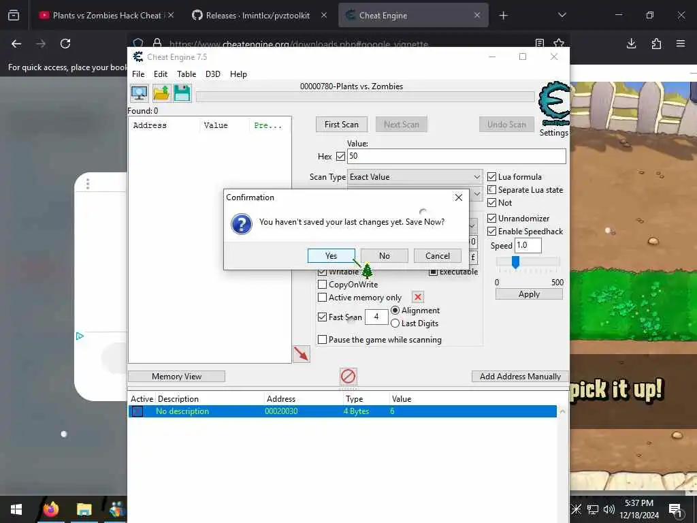Open File Explorer from taskbar

click(x=84, y=509)
